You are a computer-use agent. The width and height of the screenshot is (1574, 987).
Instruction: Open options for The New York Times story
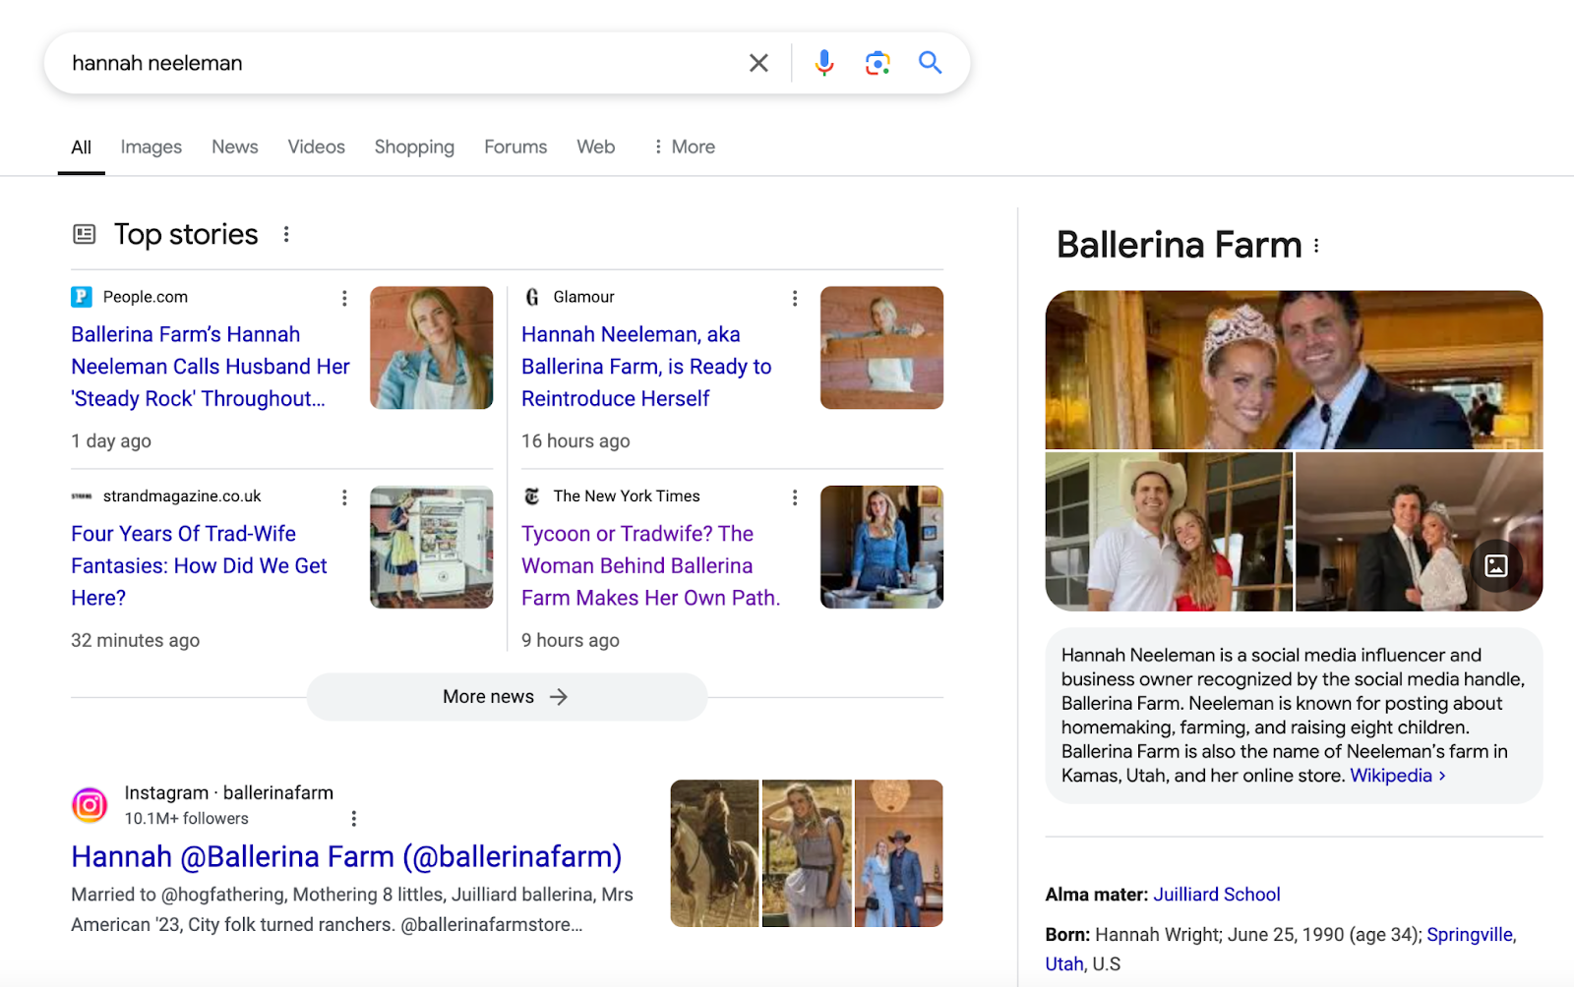[x=795, y=497]
